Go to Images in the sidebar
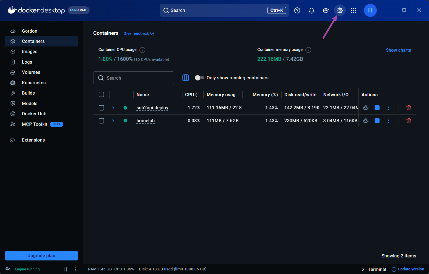The height and width of the screenshot is (274, 429). click(x=41, y=52)
